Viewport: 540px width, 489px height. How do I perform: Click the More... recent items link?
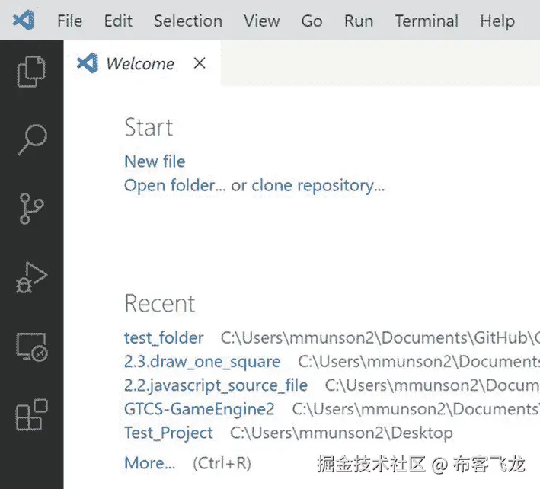tap(149, 463)
